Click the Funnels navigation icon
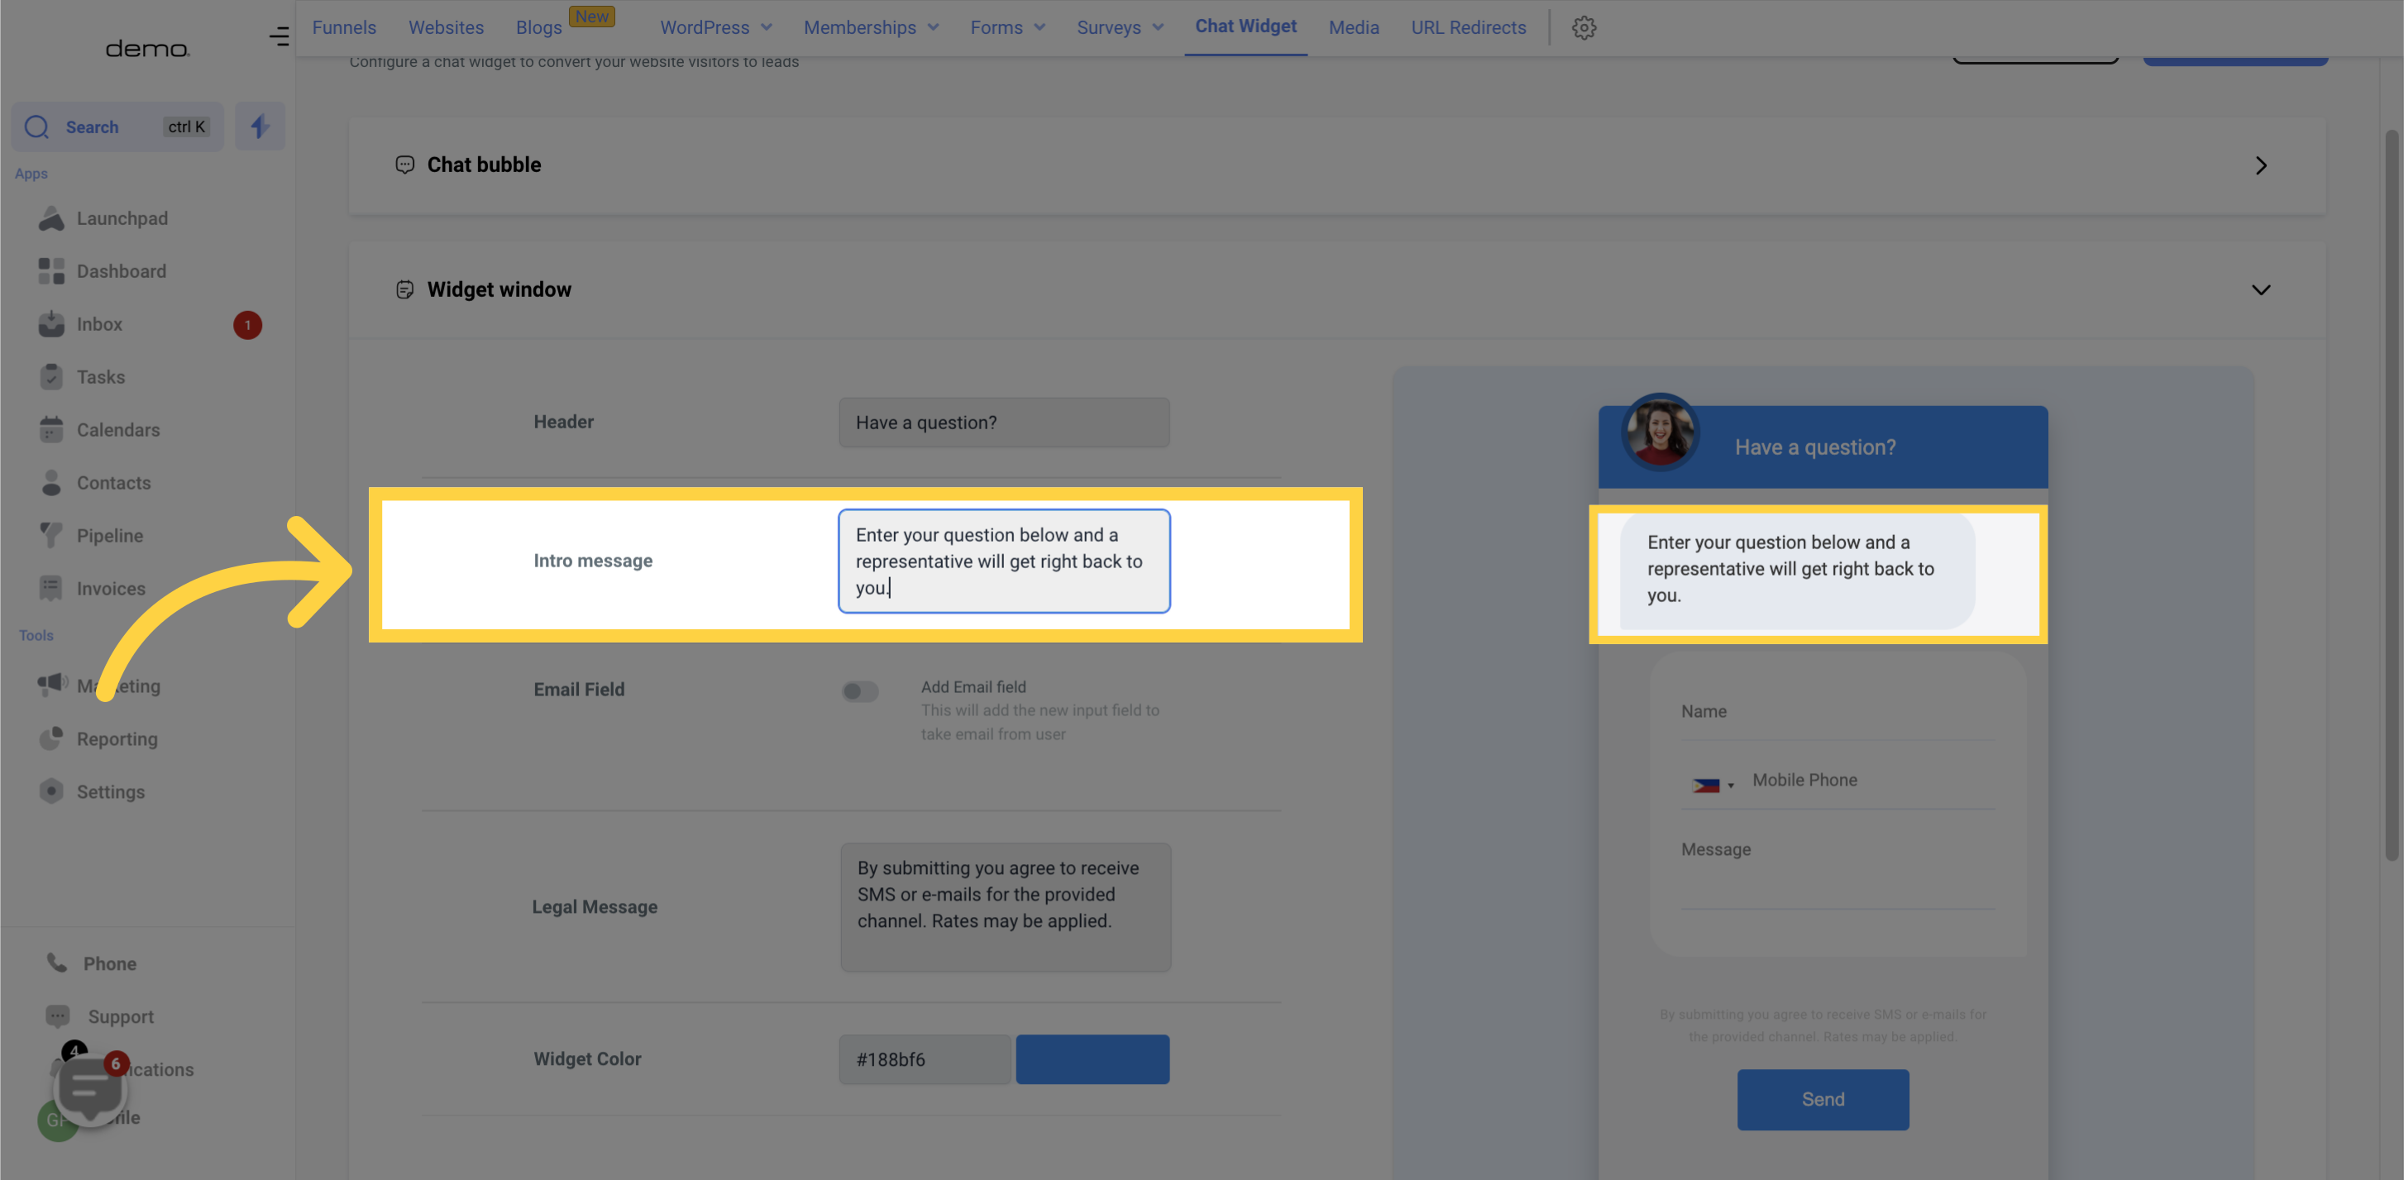 click(343, 27)
